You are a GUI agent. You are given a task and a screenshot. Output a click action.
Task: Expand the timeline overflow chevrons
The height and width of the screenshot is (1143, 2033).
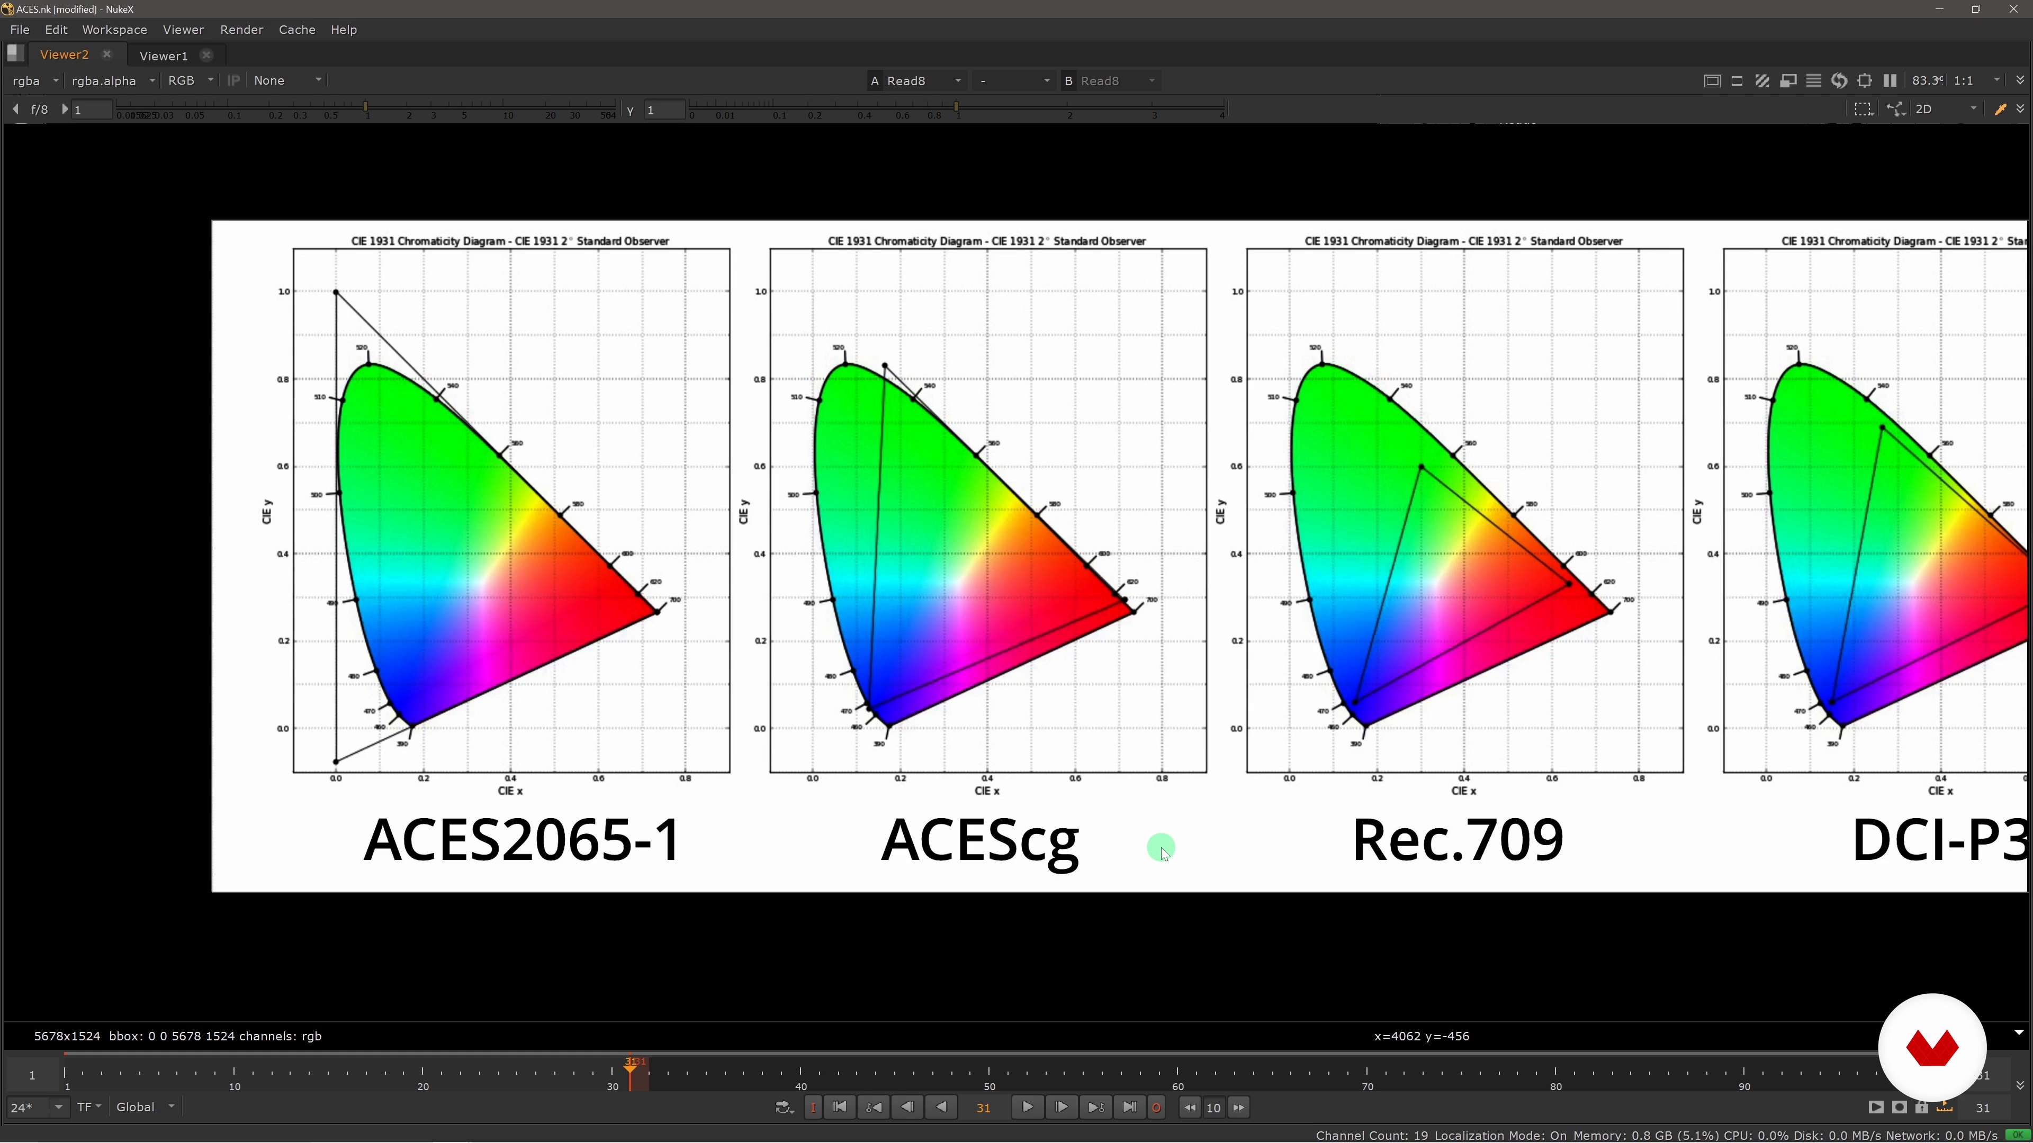pyautogui.click(x=2020, y=1085)
